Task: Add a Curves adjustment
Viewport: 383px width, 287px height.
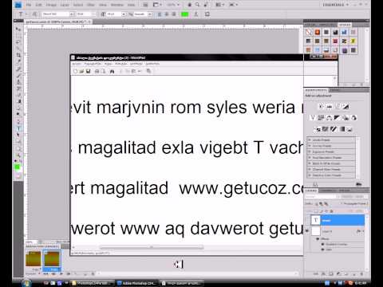Action: point(338,107)
